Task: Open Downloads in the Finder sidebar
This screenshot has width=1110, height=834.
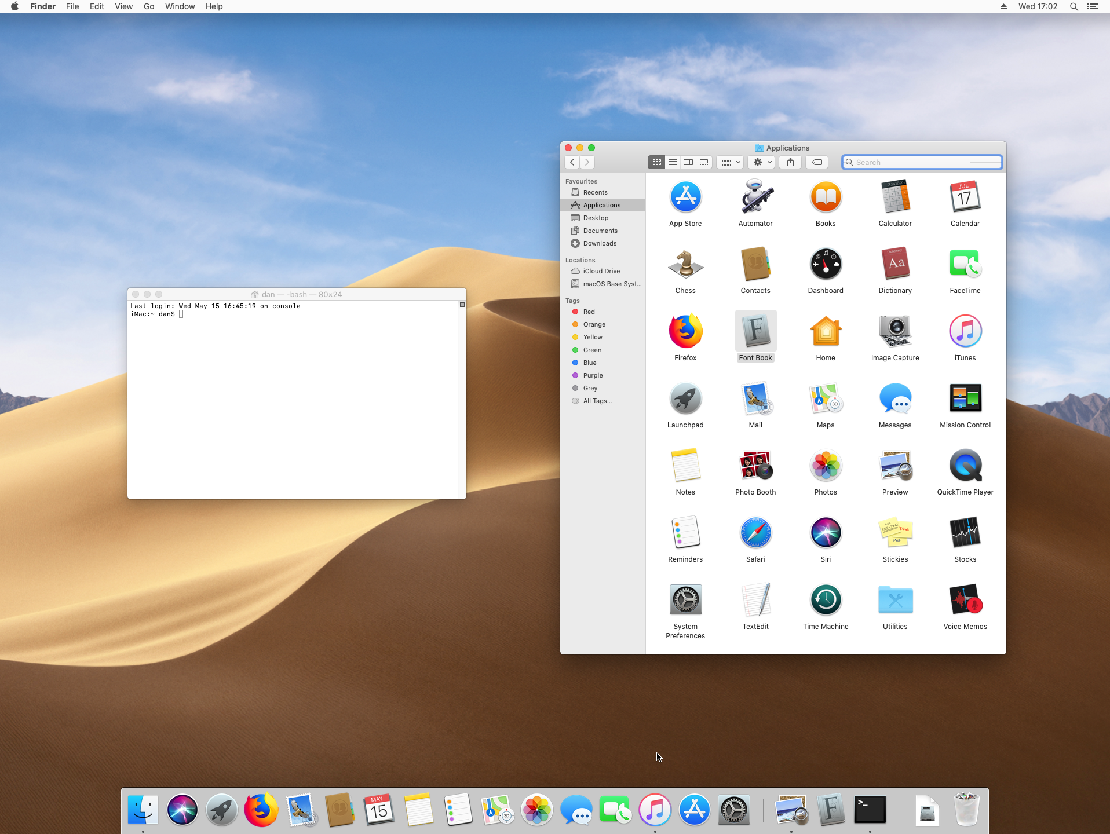Action: (603, 243)
